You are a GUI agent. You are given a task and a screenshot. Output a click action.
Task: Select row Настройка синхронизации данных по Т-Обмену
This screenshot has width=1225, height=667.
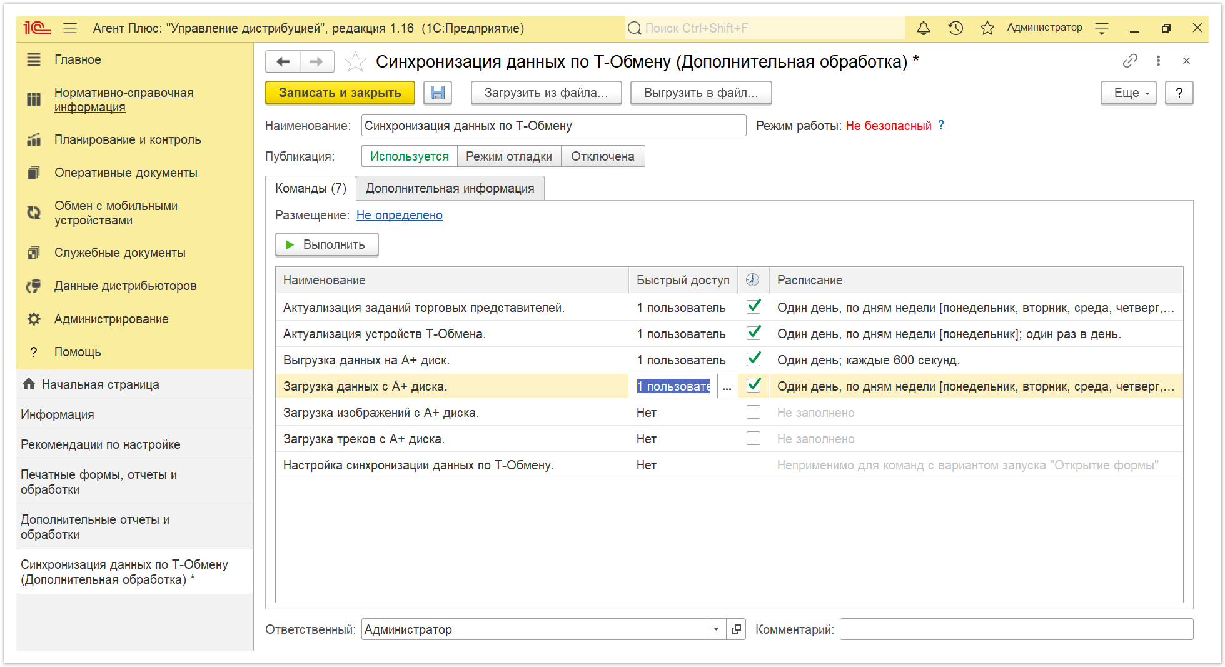coord(729,465)
